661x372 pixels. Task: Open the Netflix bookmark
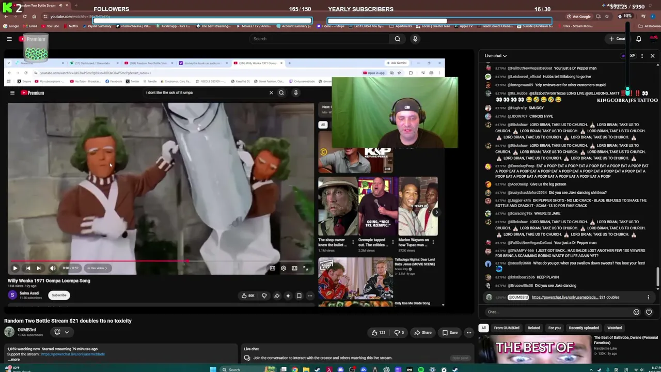(71, 26)
